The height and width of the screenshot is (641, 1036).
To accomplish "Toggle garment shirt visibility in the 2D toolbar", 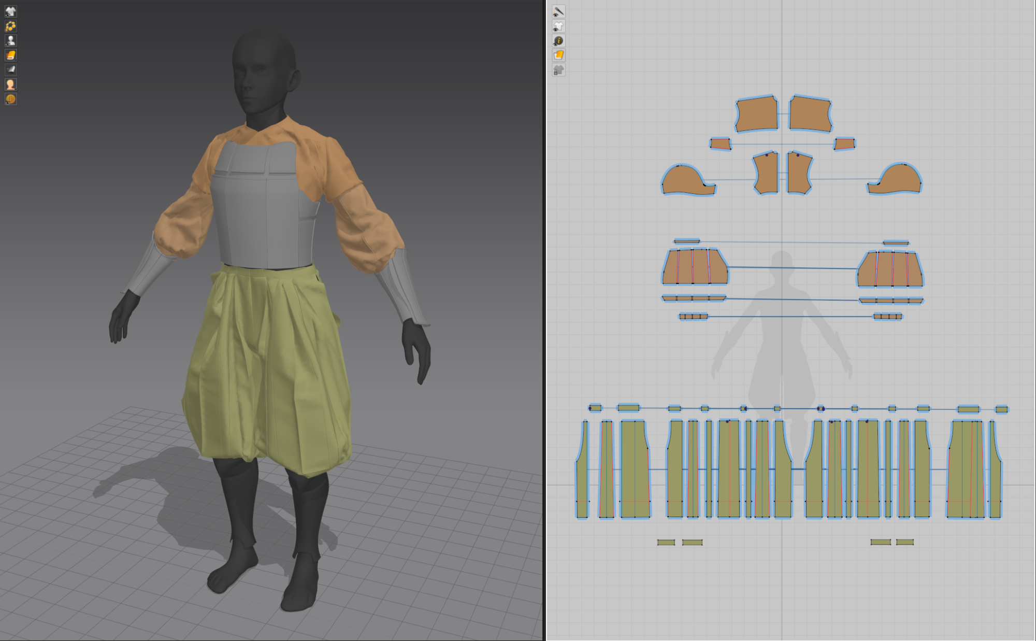I will pyautogui.click(x=558, y=26).
